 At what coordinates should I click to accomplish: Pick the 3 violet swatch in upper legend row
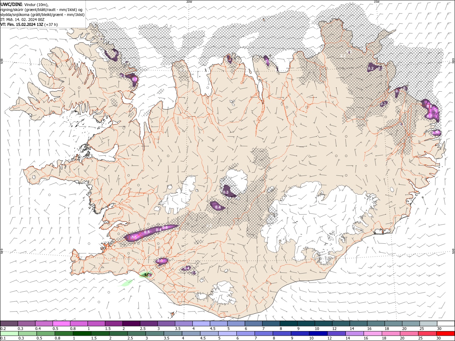click(166, 324)
